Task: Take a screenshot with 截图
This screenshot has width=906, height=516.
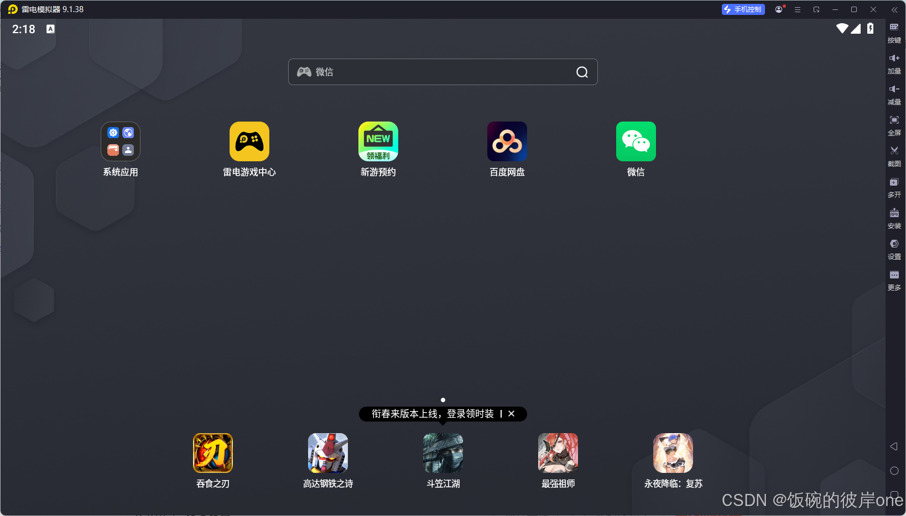Action: pos(894,156)
